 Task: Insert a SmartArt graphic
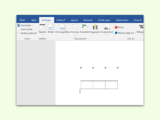(x=84, y=27)
